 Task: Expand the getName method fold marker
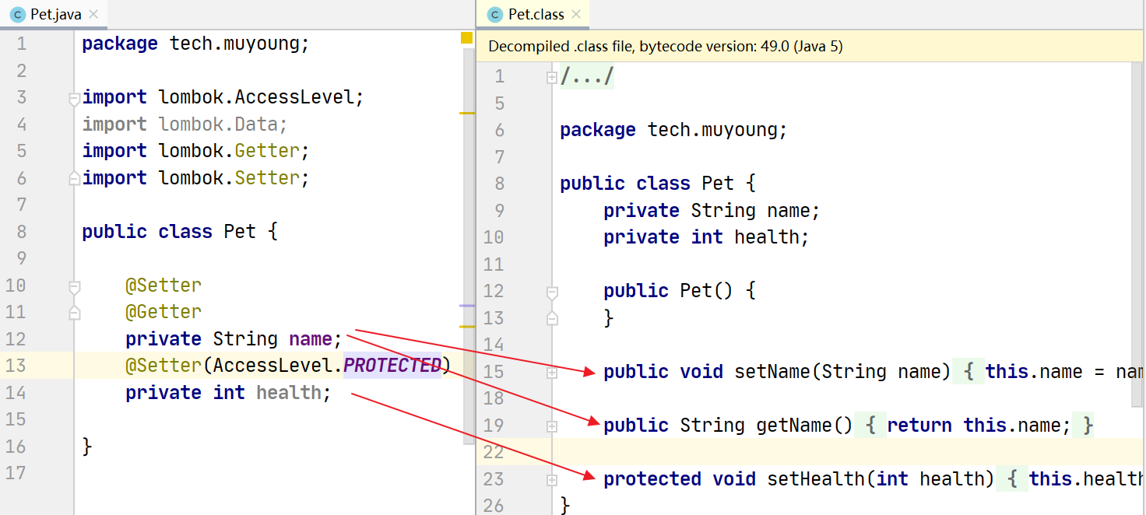point(552,426)
